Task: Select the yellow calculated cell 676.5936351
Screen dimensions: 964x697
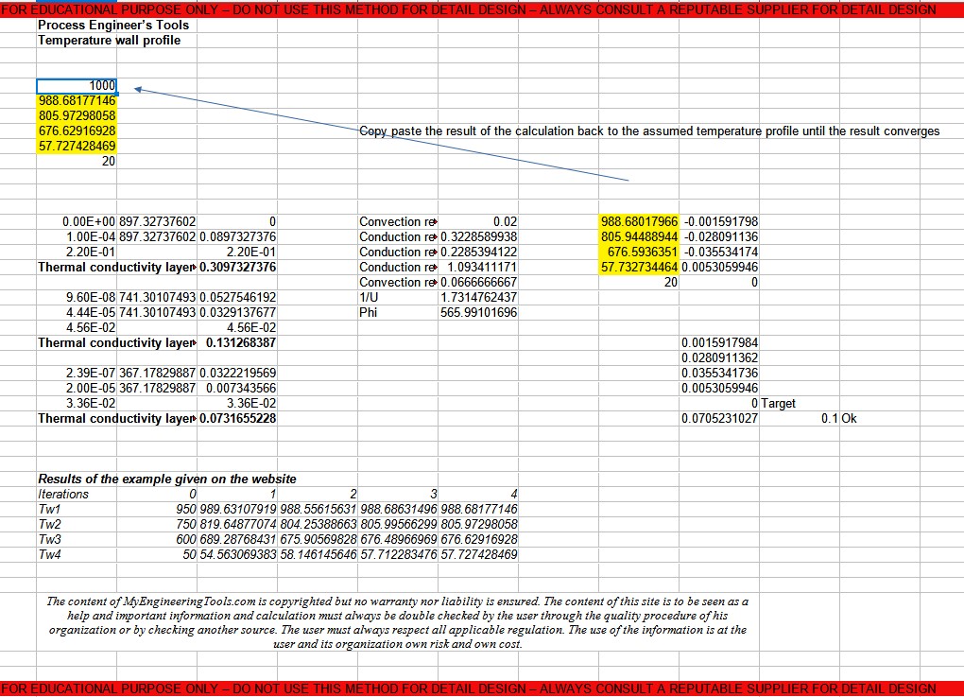Action: coord(639,252)
